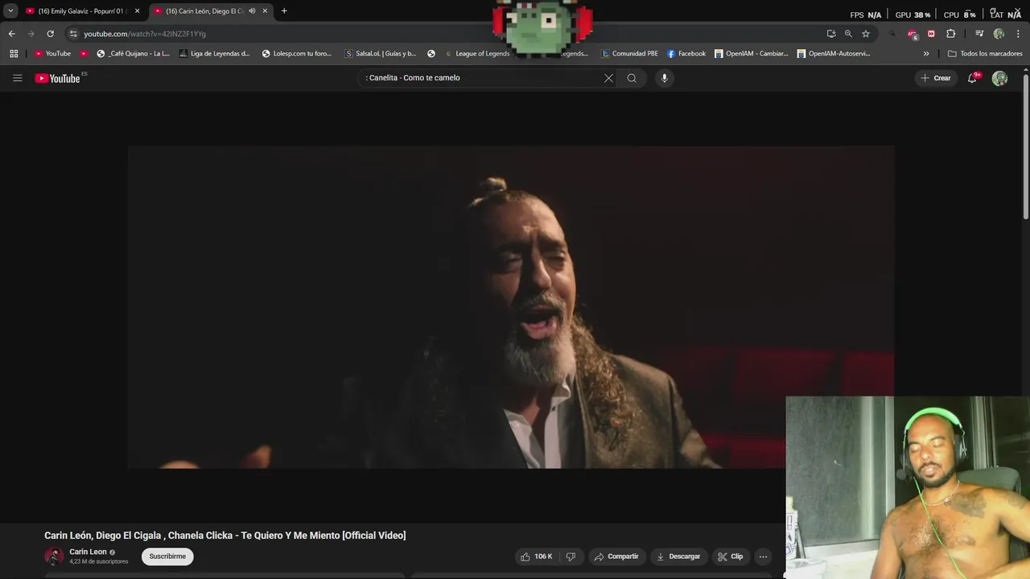Open the Lolesp.com tu foro bookmark
Screen dimensions: 1030x579
[296, 54]
